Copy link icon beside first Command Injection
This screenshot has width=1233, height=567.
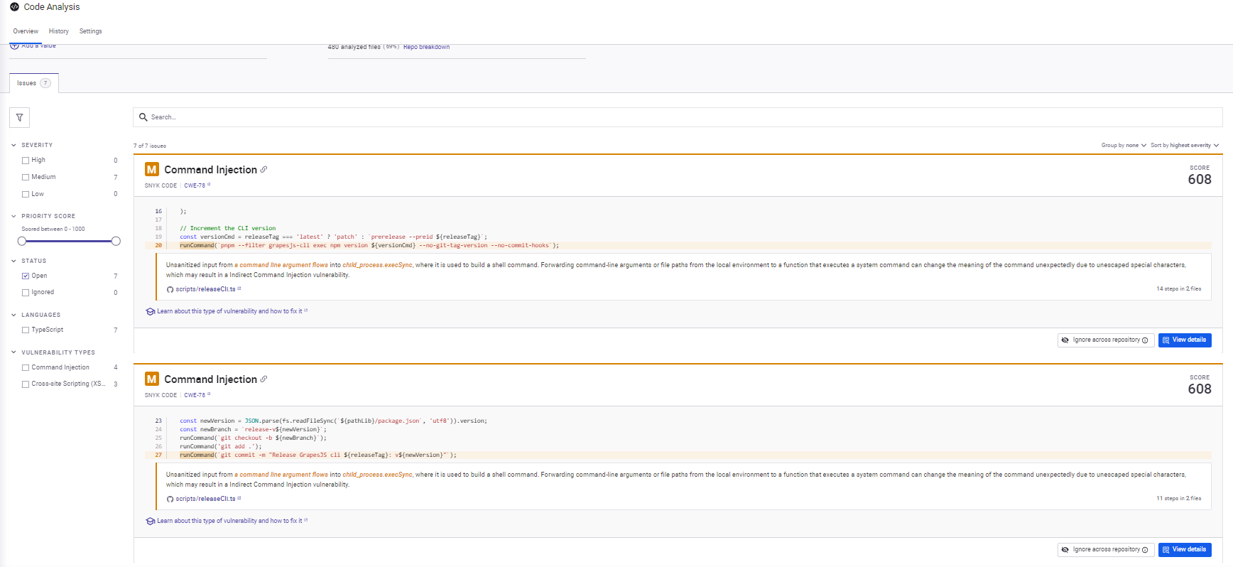[264, 169]
